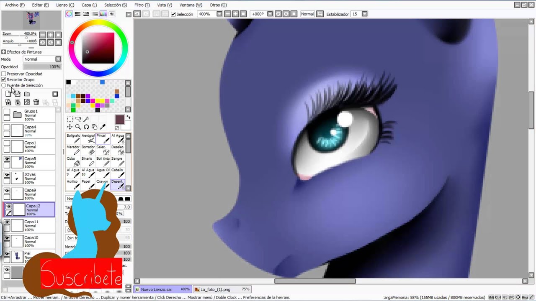Uncheck the Recortar Grupo checkbox
Screen dimensions: 536x301
tap(4, 79)
